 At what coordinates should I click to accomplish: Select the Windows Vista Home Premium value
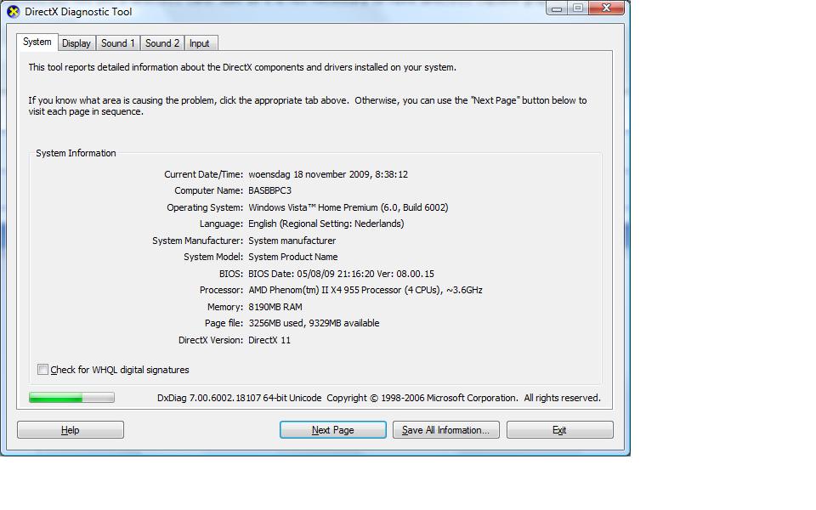[348, 207]
